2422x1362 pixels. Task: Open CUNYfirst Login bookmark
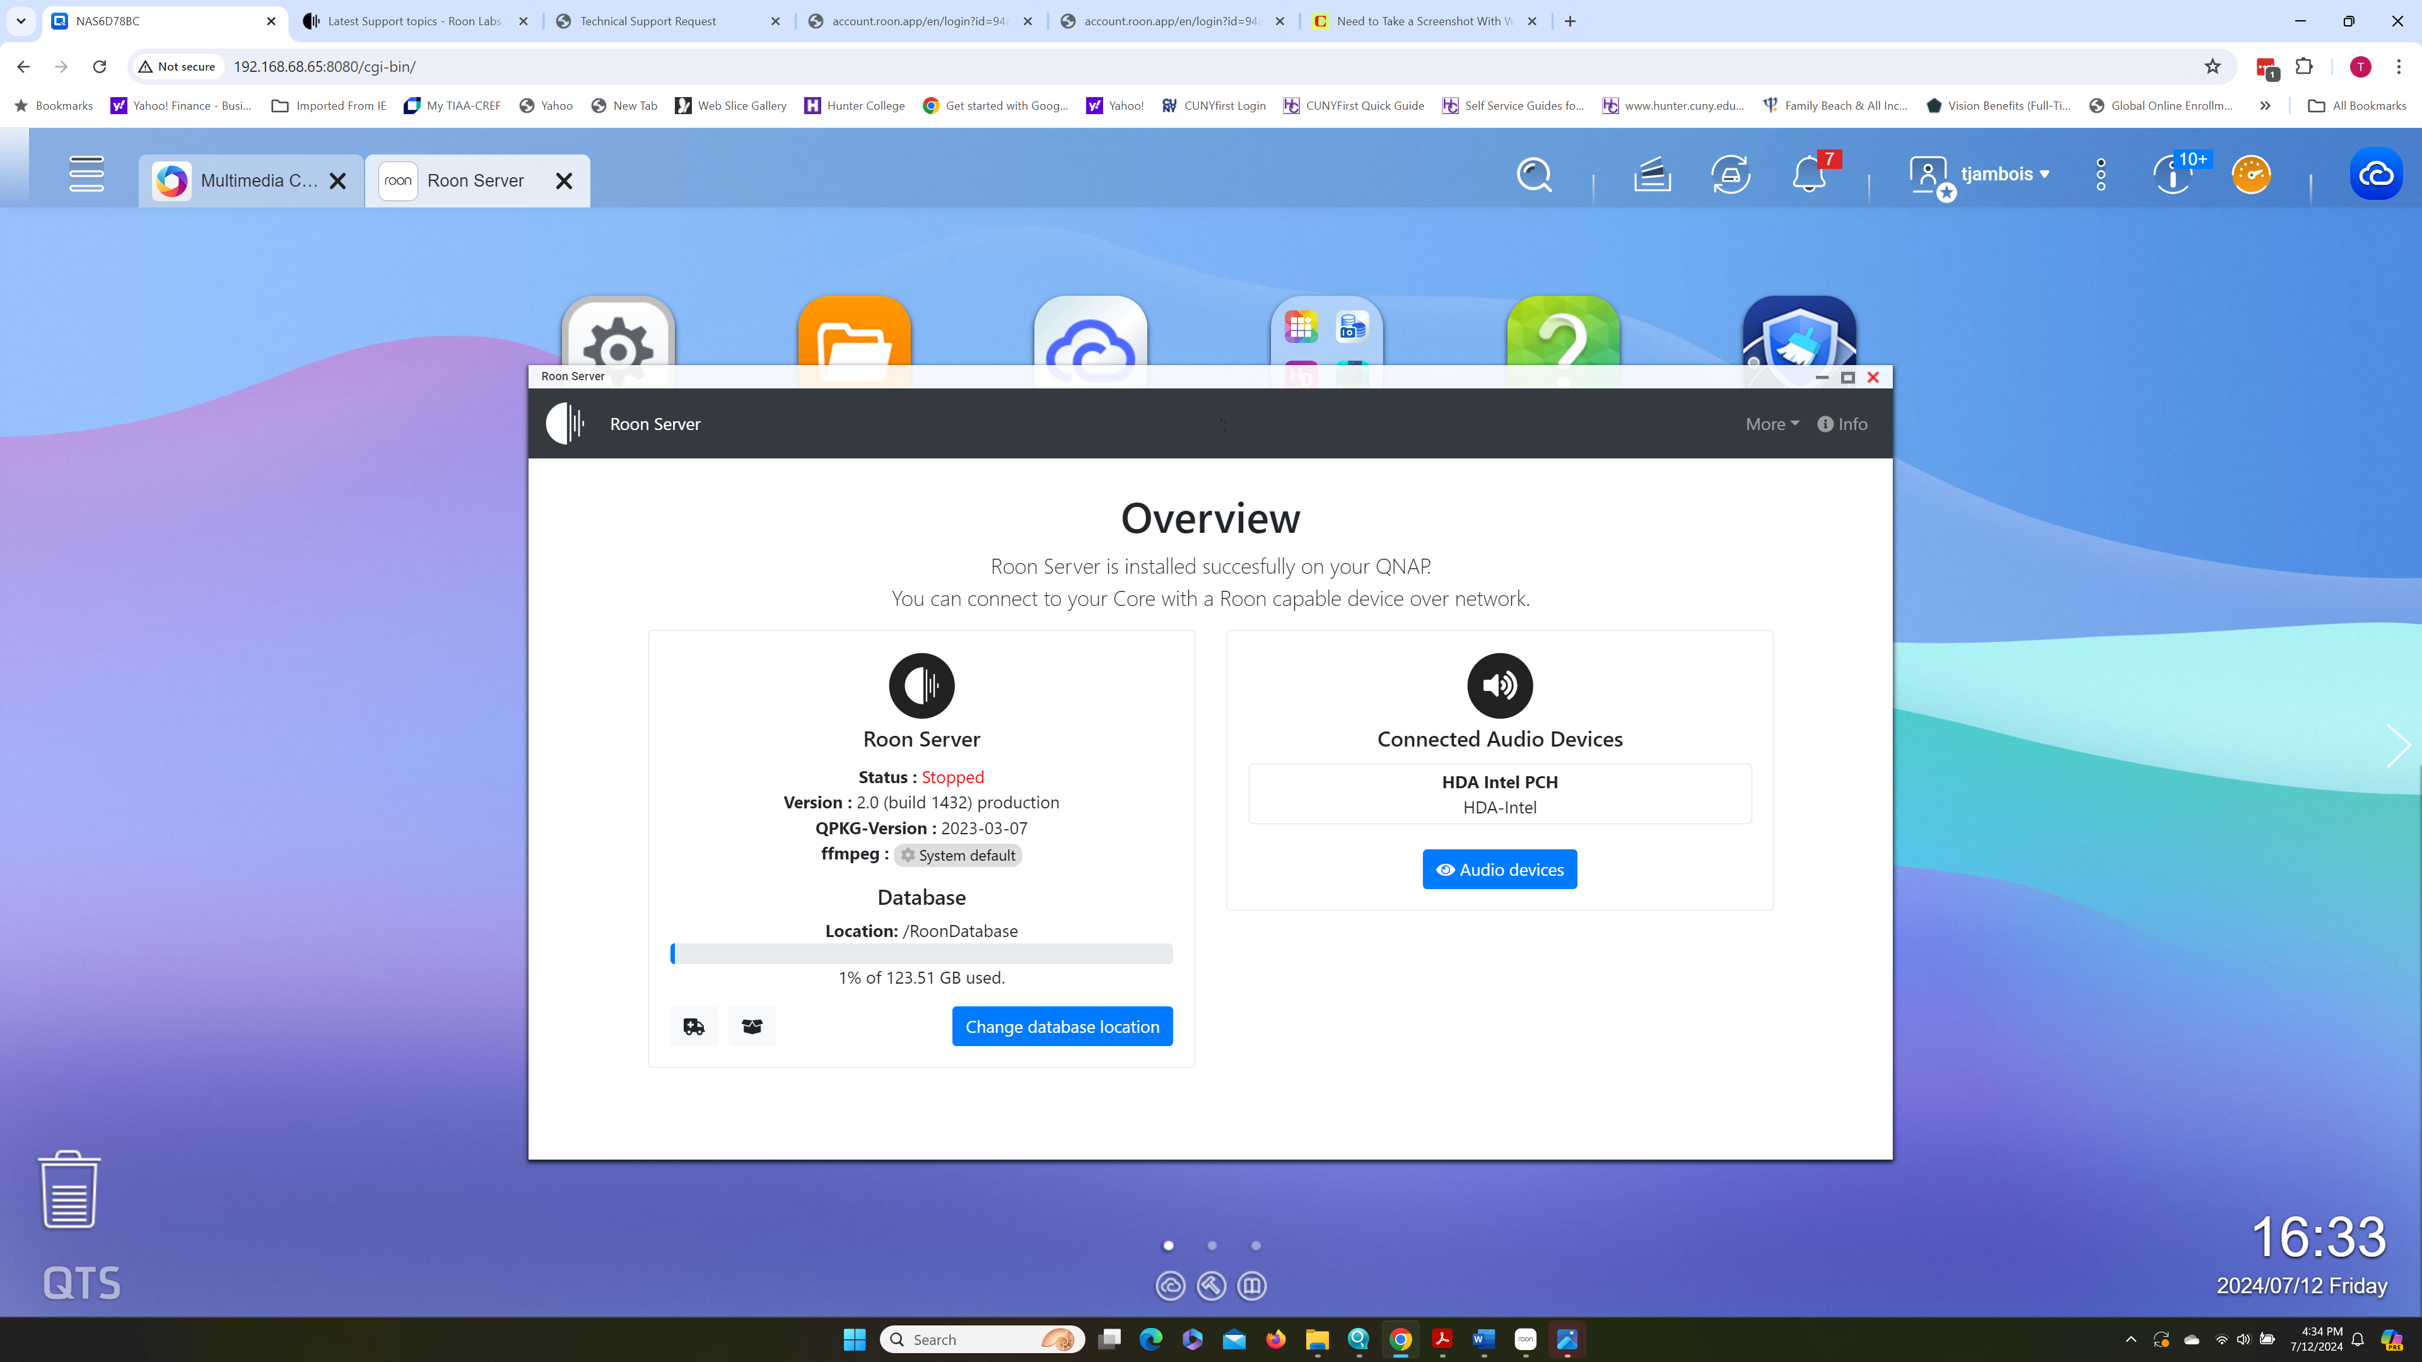[x=1214, y=105]
